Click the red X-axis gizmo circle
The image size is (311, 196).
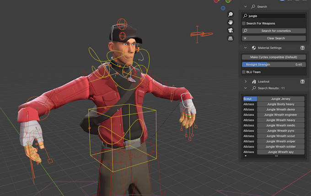[x=216, y=1]
